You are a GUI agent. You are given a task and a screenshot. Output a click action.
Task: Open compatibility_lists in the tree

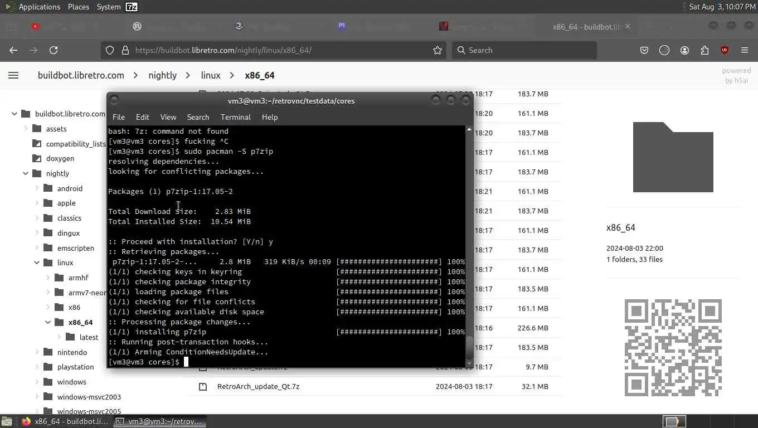[x=76, y=144]
